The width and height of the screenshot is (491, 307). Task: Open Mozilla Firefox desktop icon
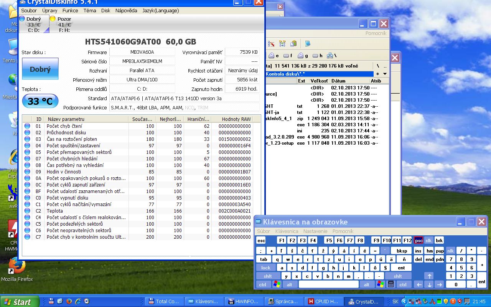[x=17, y=269]
